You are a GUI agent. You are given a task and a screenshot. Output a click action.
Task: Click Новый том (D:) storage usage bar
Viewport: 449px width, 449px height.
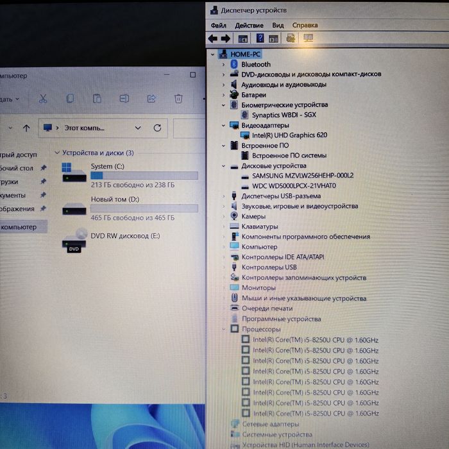[x=144, y=208]
